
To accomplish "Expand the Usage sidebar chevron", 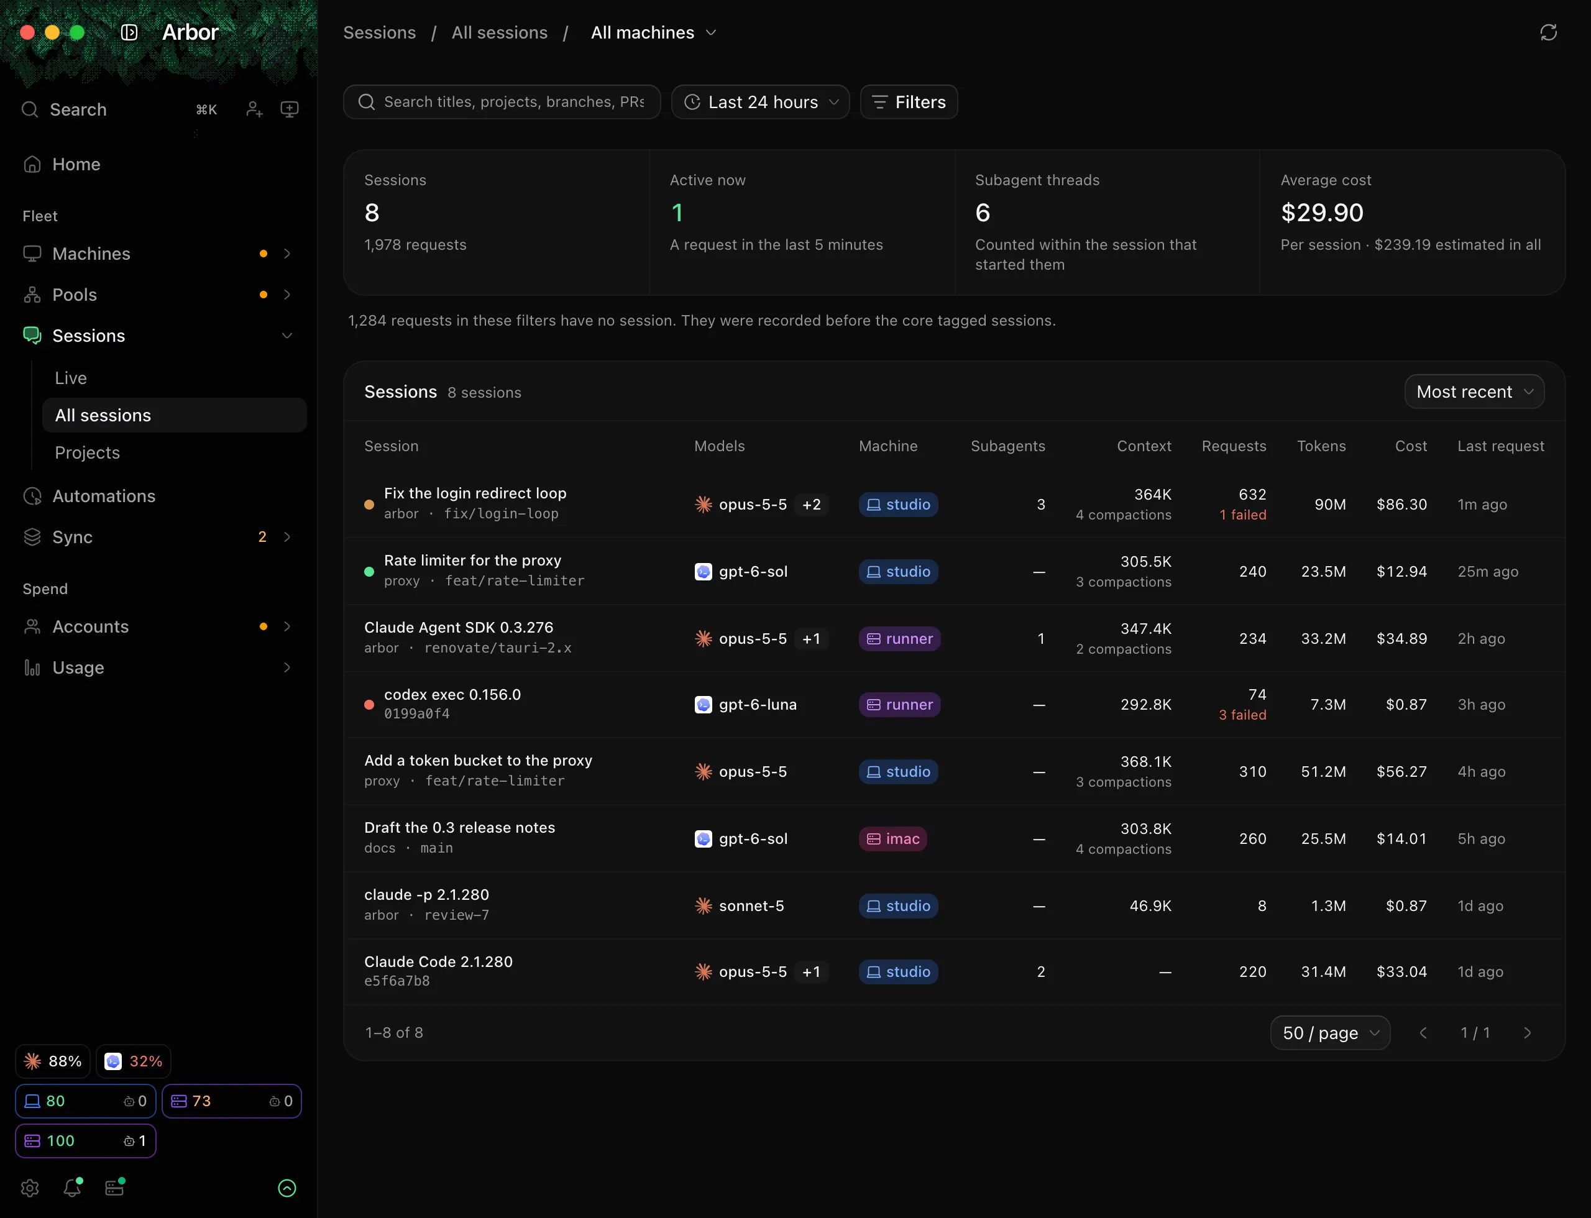I will [x=287, y=667].
